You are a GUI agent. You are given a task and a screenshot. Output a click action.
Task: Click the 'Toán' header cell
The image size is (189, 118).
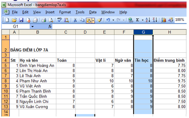(x=66, y=60)
